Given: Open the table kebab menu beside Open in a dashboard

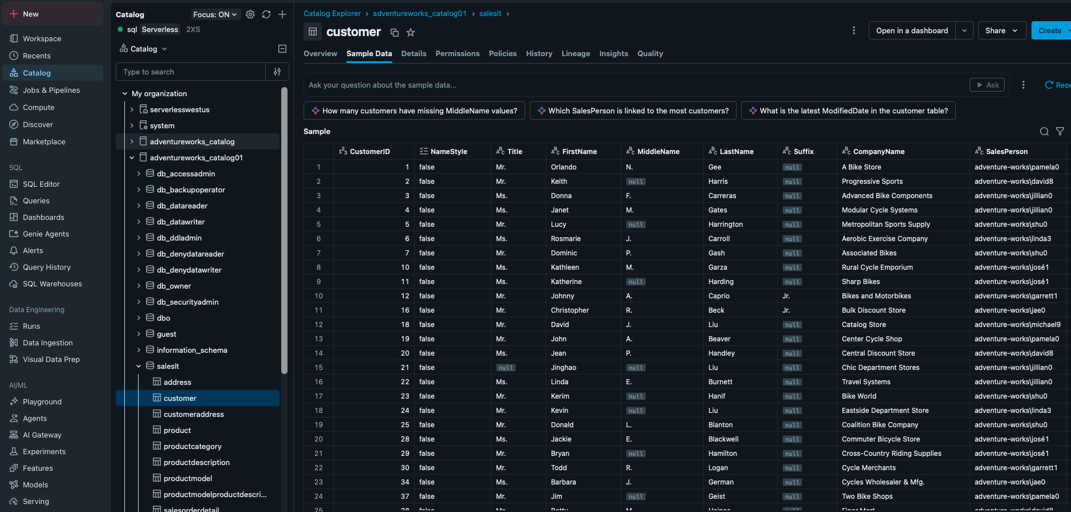Looking at the screenshot, I should tap(854, 30).
